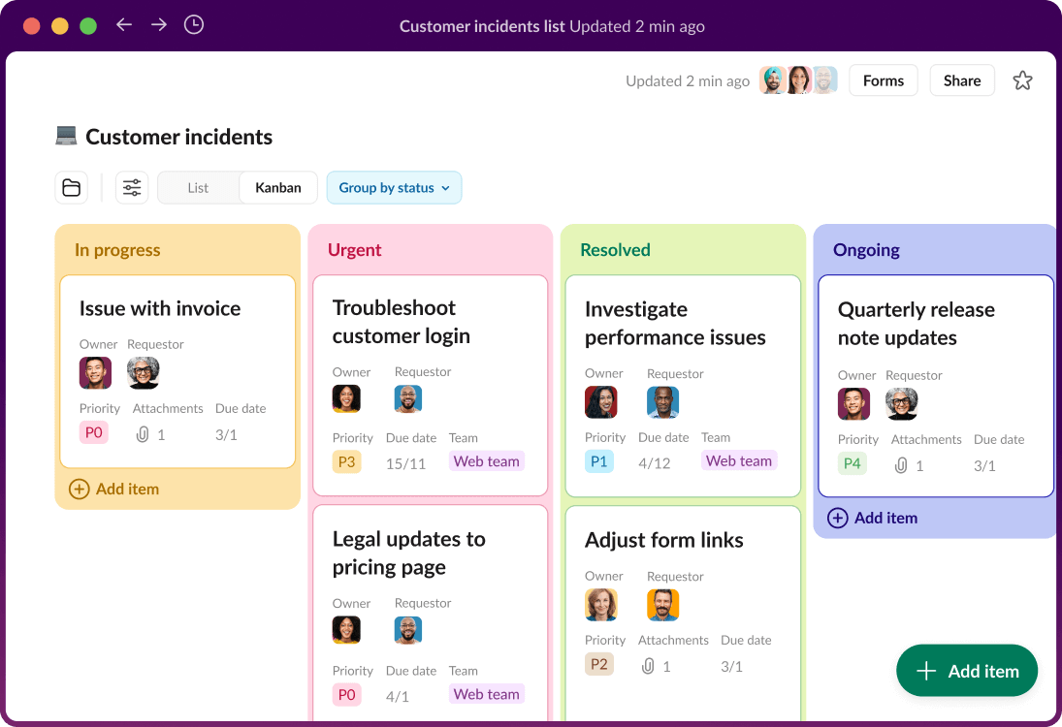Select the Kanban tab
The image size is (1062, 727).
[x=278, y=187]
